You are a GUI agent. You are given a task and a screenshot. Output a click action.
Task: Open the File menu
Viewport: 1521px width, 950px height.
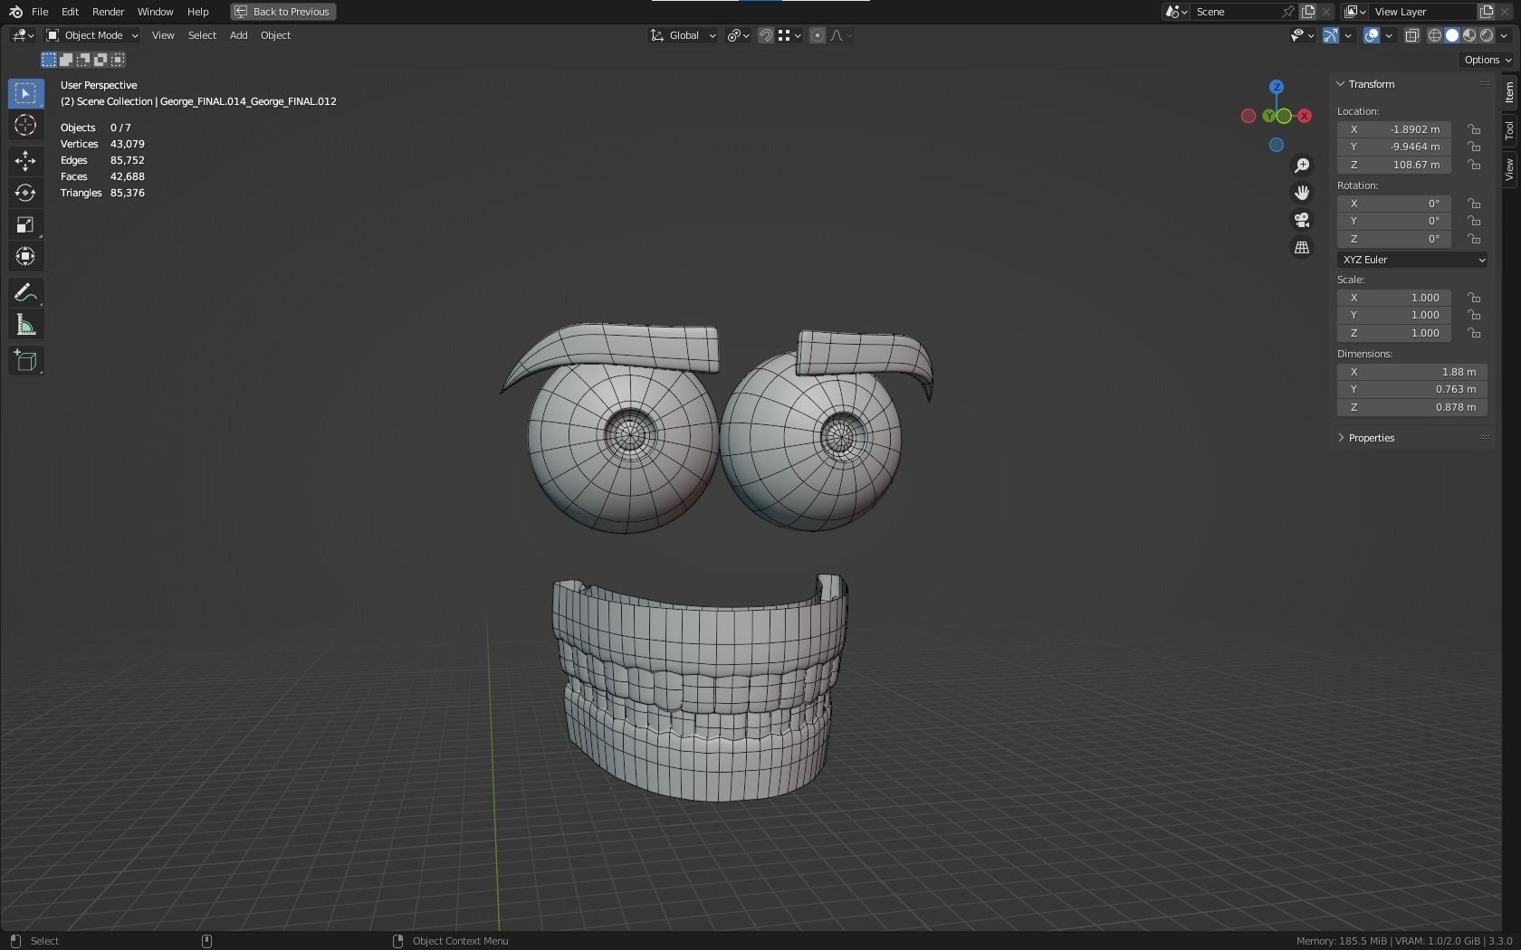[x=40, y=12]
